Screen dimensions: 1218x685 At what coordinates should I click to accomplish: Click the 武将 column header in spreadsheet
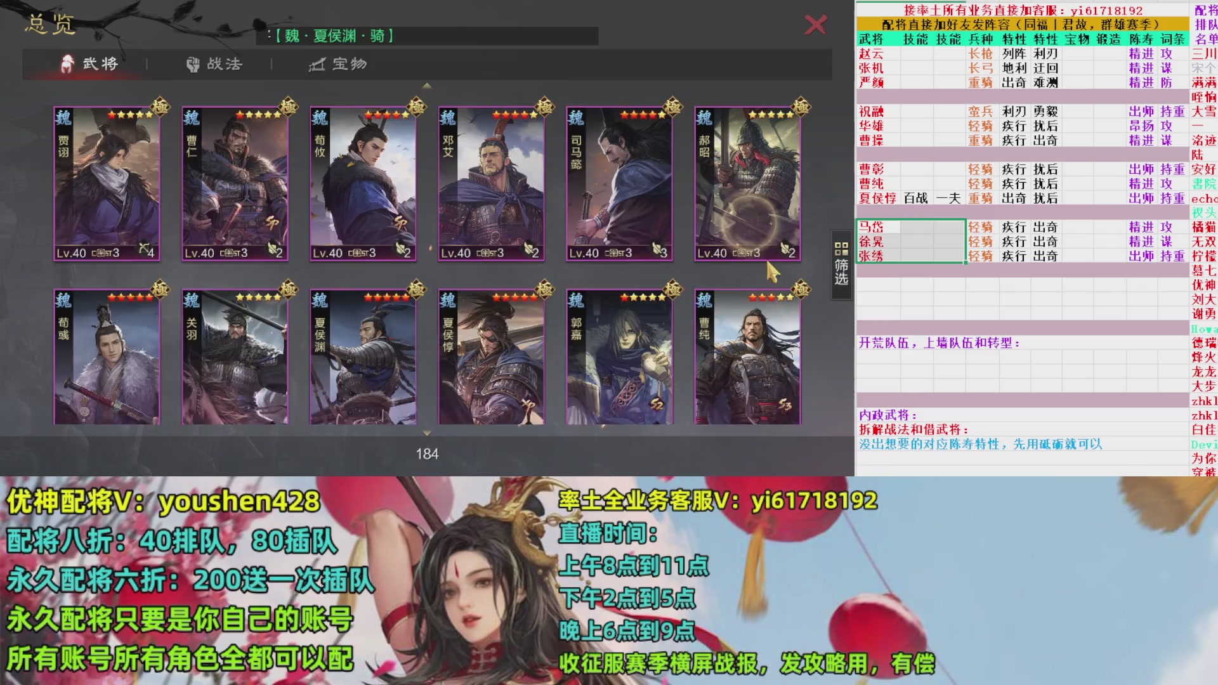pos(871,39)
